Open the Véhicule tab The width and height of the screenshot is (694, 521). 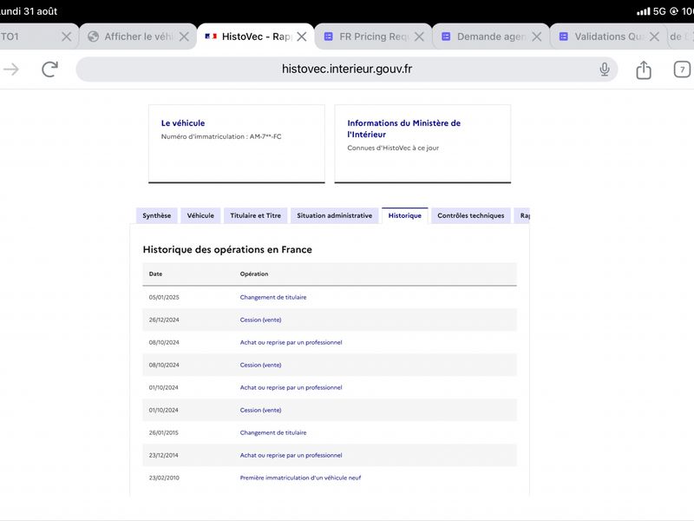coord(200,215)
